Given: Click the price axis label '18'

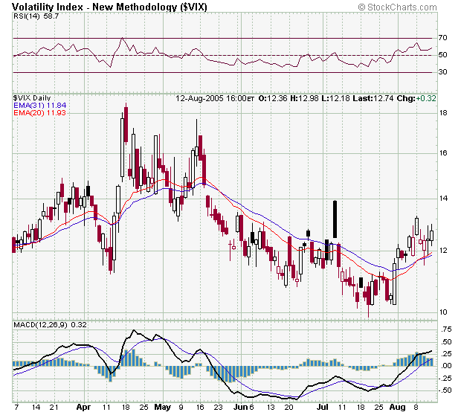Looking at the screenshot, I should pos(443,112).
